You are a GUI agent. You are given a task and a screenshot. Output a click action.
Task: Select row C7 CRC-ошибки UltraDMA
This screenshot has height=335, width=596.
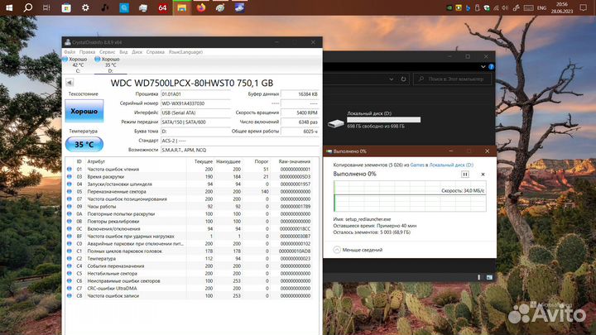pos(189,289)
